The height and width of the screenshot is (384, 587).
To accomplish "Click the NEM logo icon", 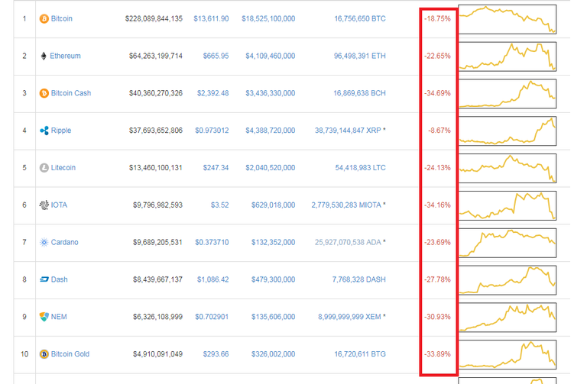I will 44,317.
